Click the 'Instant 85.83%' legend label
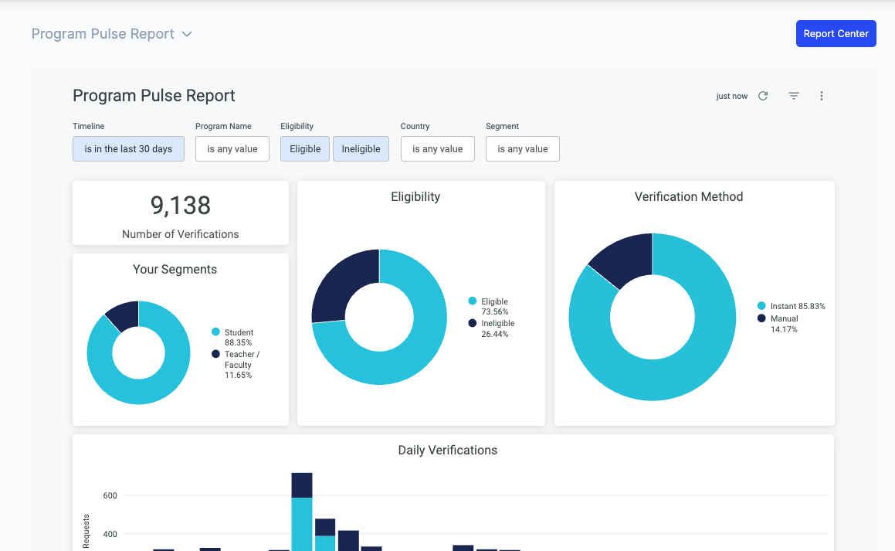The width and height of the screenshot is (895, 551). [x=798, y=306]
